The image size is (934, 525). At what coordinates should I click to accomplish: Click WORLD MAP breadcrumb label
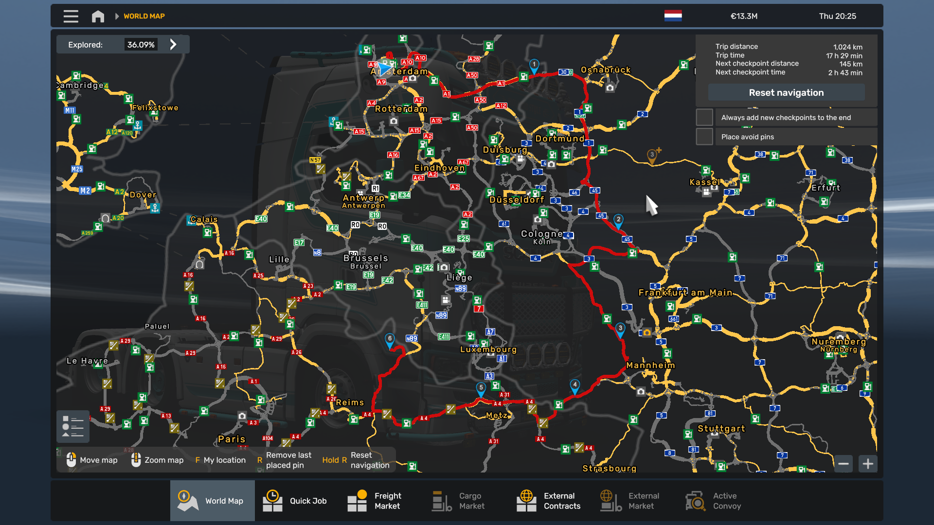click(144, 16)
